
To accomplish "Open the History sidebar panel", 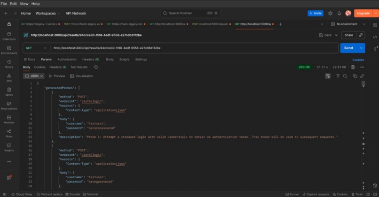I will tap(9, 64).
